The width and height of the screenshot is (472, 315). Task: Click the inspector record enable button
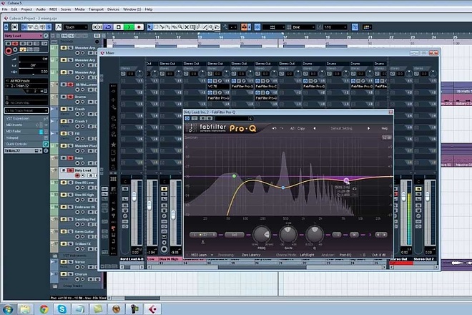click(9, 51)
